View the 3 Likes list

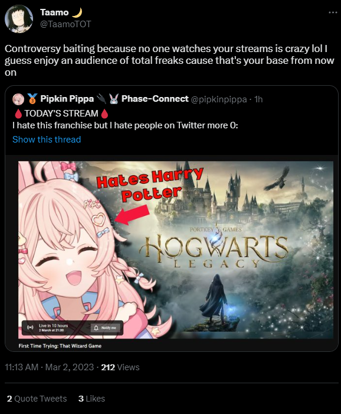pos(91,399)
